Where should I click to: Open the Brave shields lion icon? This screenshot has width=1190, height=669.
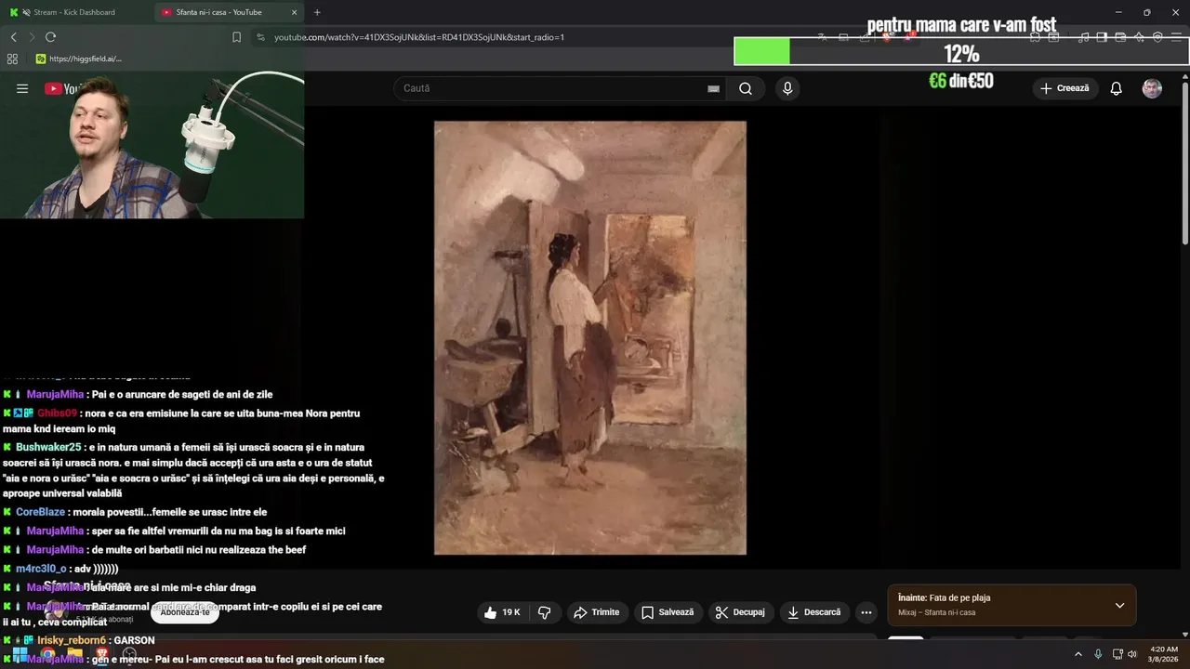[888, 37]
